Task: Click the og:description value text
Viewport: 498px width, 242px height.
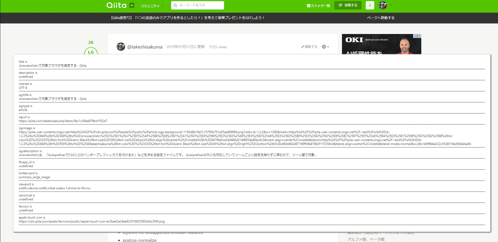Action: (x=168, y=155)
